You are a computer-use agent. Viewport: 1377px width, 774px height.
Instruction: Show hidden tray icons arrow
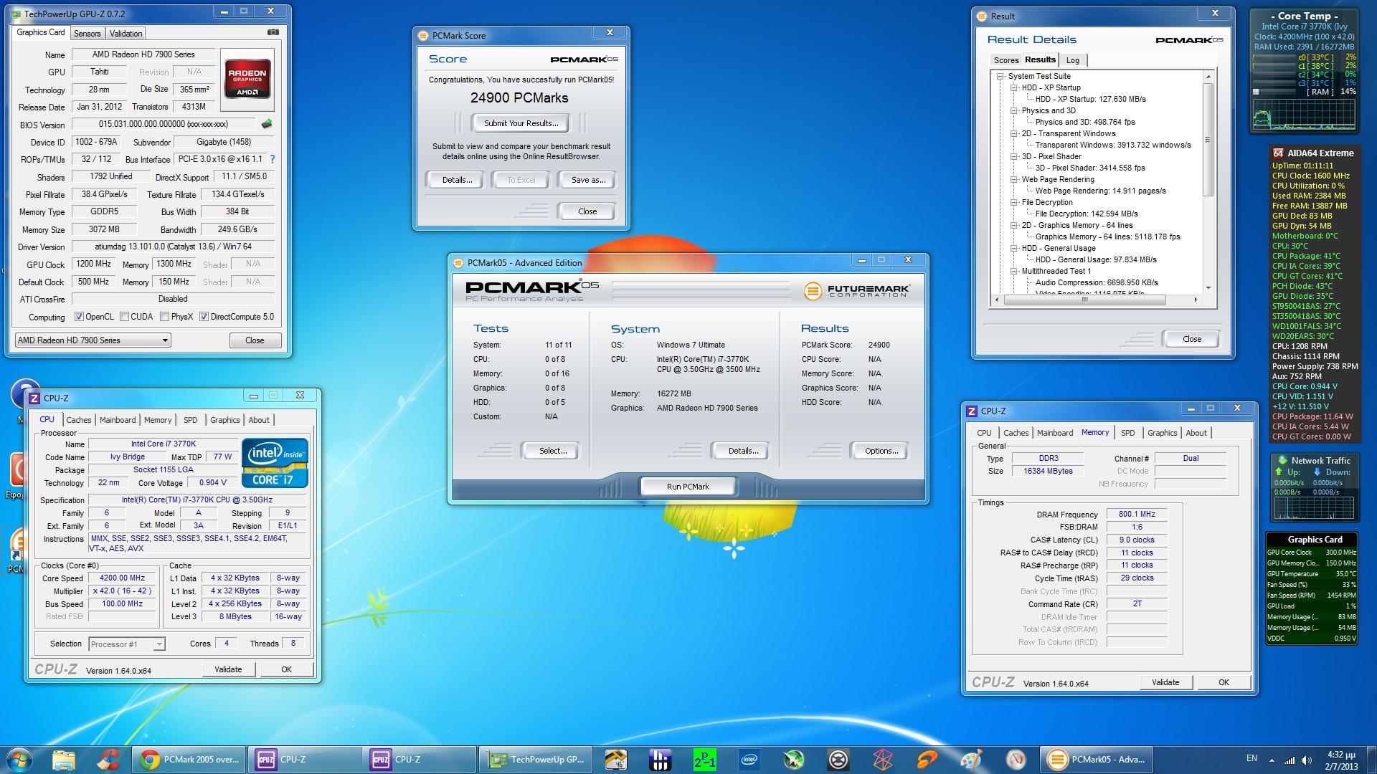(x=1272, y=760)
